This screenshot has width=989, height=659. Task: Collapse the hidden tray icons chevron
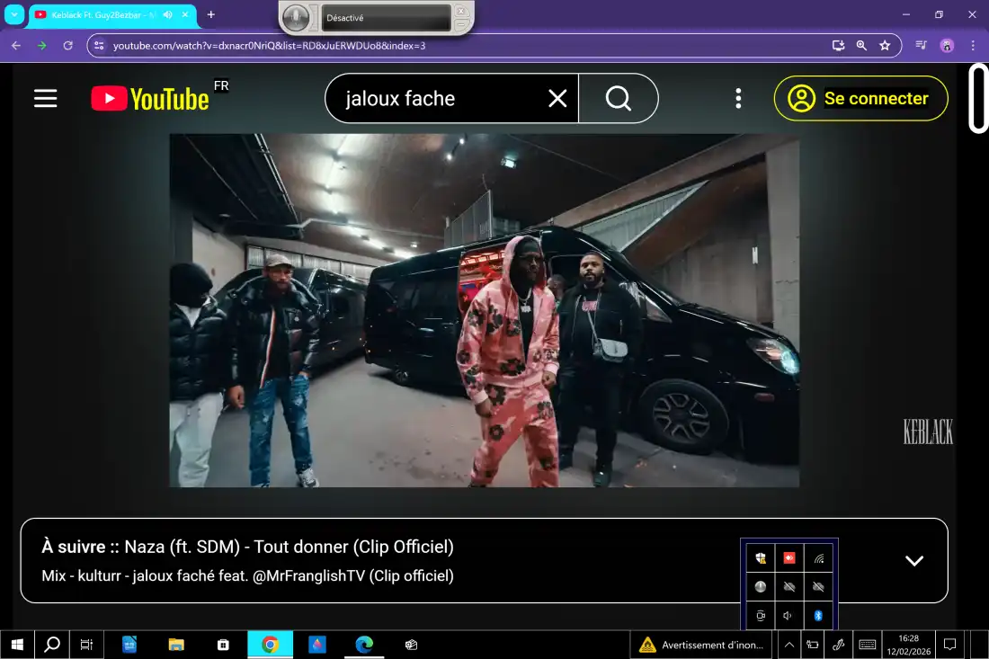pyautogui.click(x=789, y=645)
